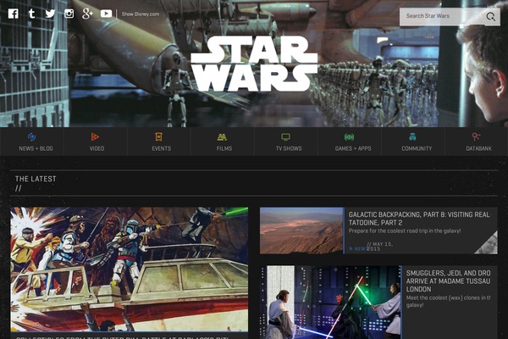Click 'Prepare for the coolest road trip' text
This screenshot has width=508, height=339.
point(405,231)
